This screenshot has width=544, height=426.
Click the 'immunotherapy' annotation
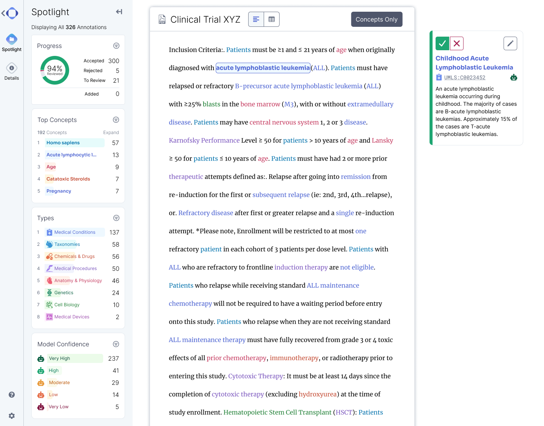click(x=294, y=358)
